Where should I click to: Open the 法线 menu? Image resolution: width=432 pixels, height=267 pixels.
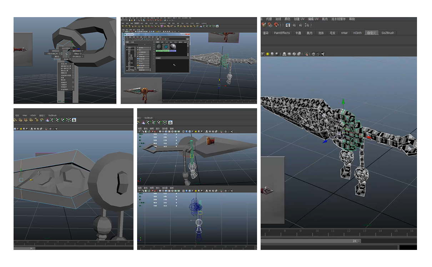278,19
